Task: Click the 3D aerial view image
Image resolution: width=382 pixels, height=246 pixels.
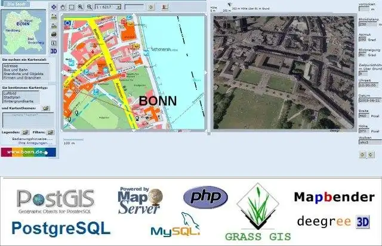Action: coord(284,73)
